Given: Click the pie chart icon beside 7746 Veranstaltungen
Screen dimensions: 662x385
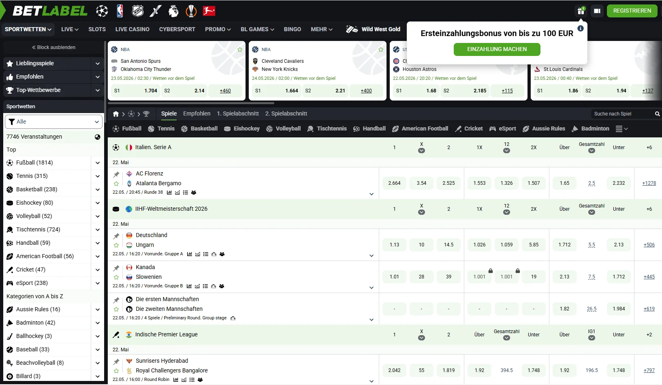Looking at the screenshot, I should pyautogui.click(x=97, y=137).
